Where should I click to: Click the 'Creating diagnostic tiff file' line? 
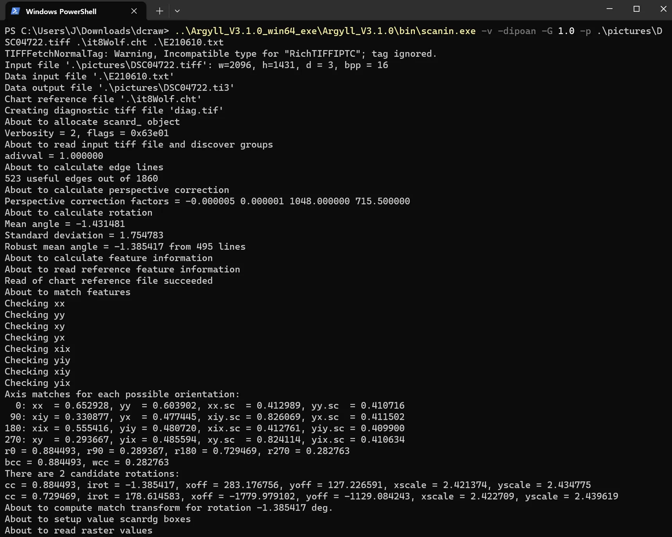click(114, 110)
